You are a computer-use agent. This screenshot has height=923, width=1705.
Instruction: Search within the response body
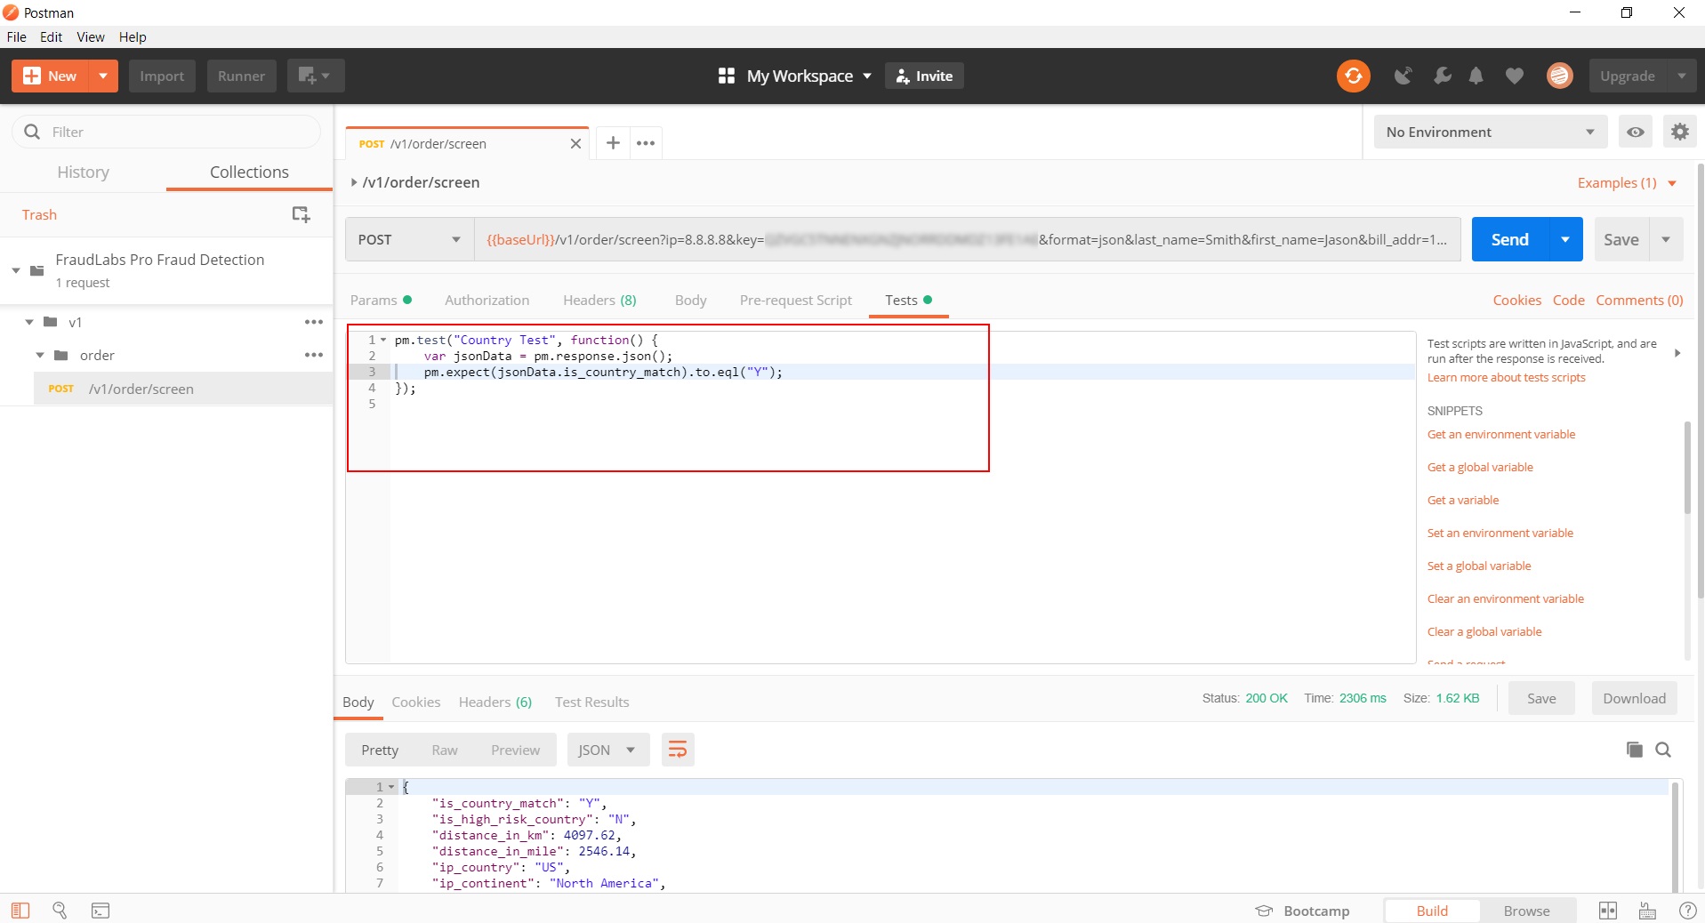pyautogui.click(x=1663, y=750)
